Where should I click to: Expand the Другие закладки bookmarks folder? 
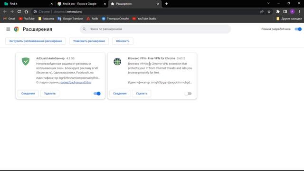pos(289,19)
